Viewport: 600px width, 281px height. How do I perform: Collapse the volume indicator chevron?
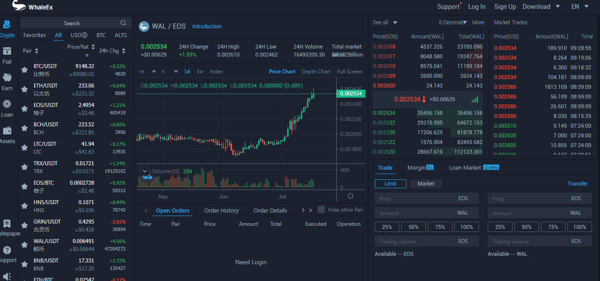[x=145, y=171]
